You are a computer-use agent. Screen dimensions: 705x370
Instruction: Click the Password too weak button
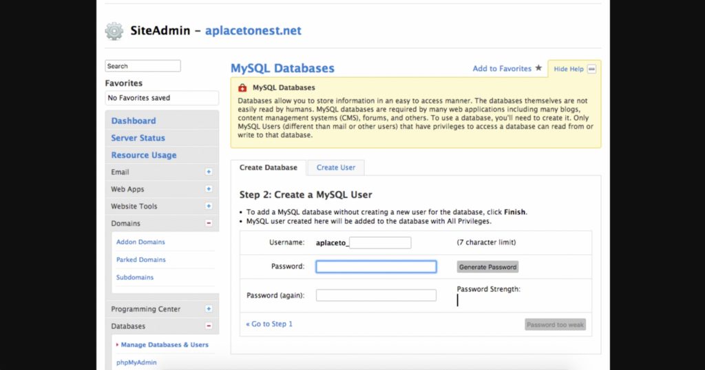coord(556,325)
